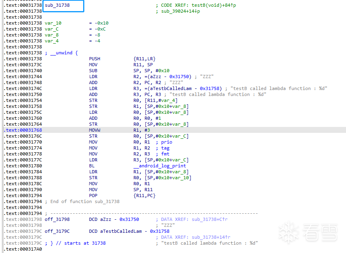This screenshot has width=346, height=253.
Task: Select the {R11,PC} operand of POP
Action: (144, 196)
